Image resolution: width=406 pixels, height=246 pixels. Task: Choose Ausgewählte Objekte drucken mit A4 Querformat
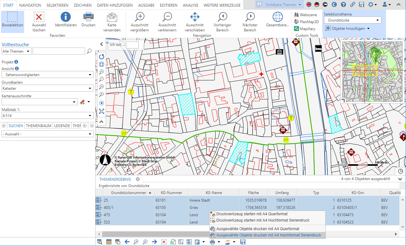pyautogui.click(x=257, y=229)
